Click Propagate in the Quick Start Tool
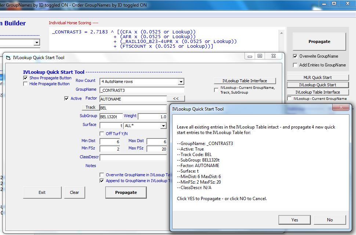Image resolution: width=356 pixels, height=235 pixels. coord(126,192)
